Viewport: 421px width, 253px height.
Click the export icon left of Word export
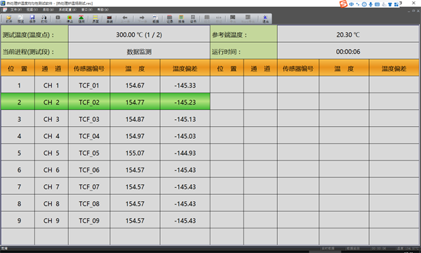232,19
